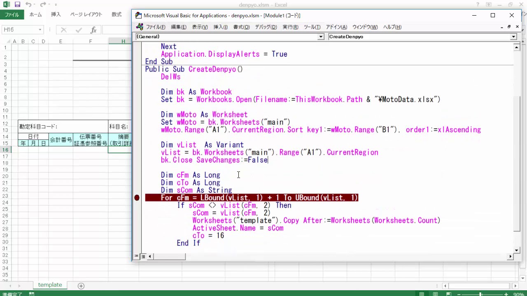
Task: Open the 挿入 ribbon tab in Excel
Action: click(x=56, y=14)
